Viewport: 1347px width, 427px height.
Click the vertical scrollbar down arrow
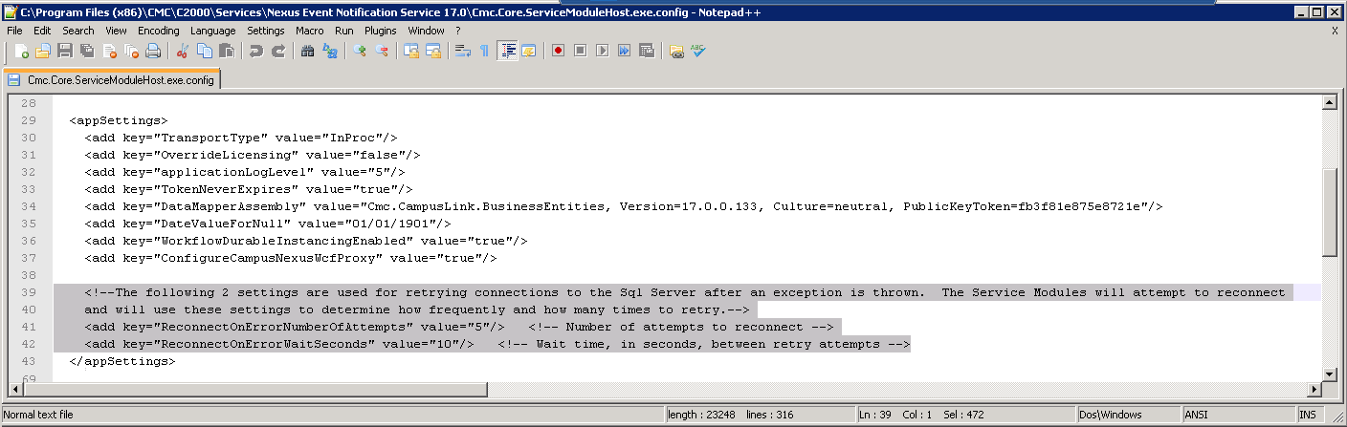1330,374
